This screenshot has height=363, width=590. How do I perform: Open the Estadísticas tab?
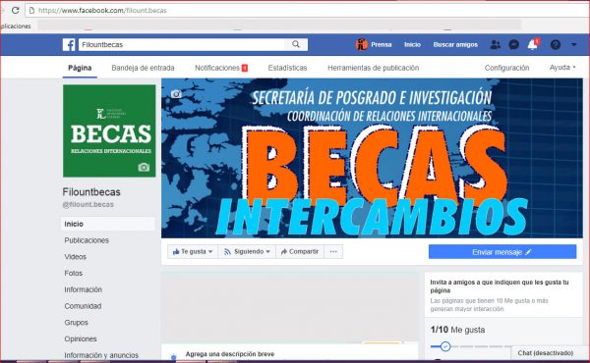pos(287,68)
